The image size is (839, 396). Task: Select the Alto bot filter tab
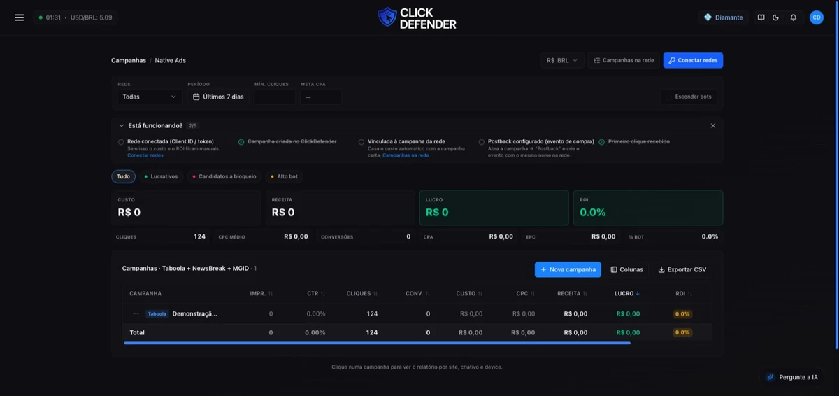pos(284,176)
